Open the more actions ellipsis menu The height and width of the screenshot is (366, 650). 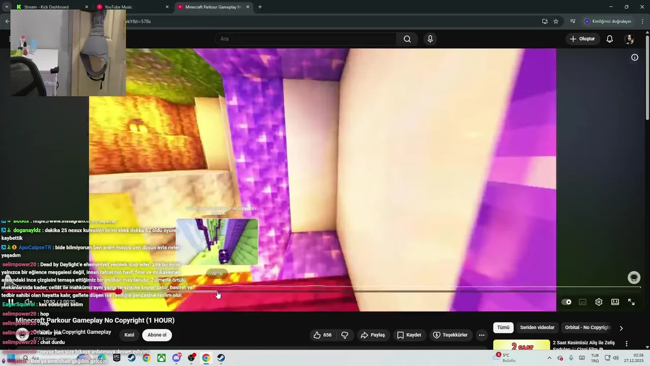pyautogui.click(x=481, y=335)
